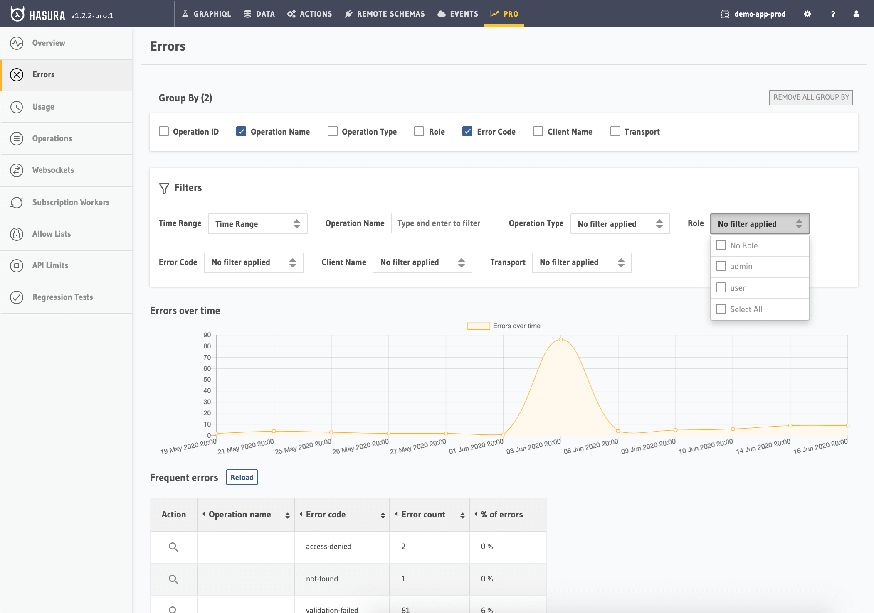Click magnifier icon for access-denied row

(173, 547)
